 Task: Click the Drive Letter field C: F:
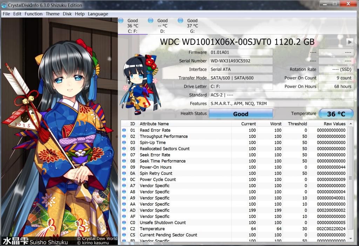[241, 86]
